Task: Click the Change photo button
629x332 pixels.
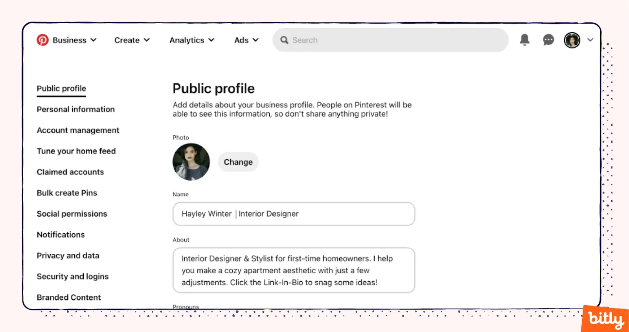Action: [x=238, y=162]
